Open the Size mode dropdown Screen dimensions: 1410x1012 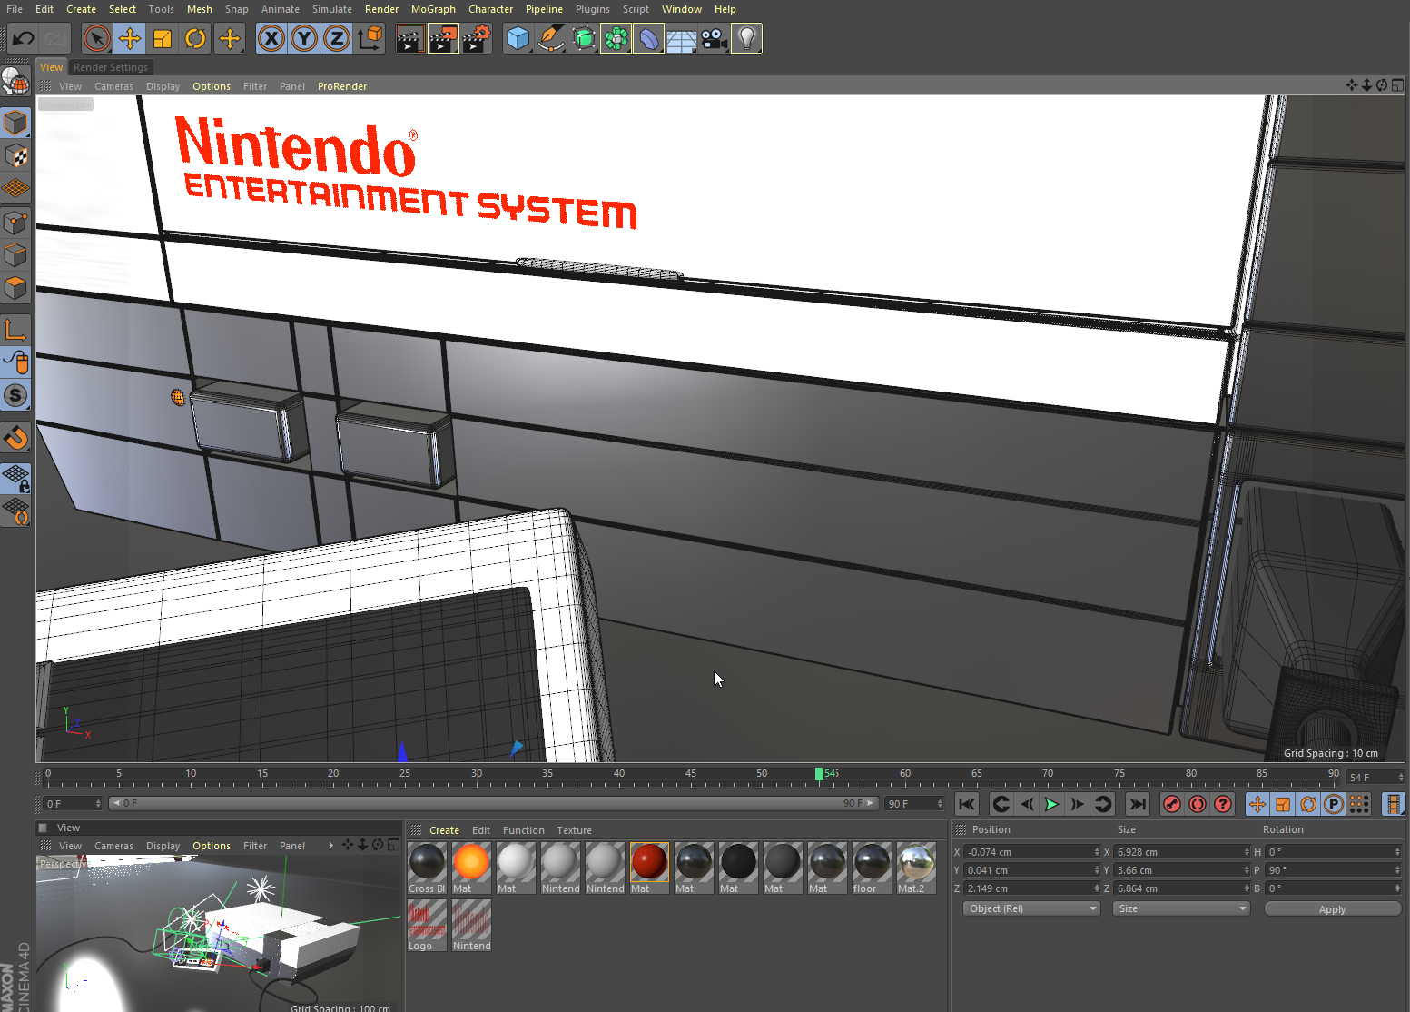tap(1181, 908)
